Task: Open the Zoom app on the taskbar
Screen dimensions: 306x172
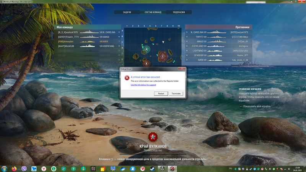Action: tap(133, 169)
